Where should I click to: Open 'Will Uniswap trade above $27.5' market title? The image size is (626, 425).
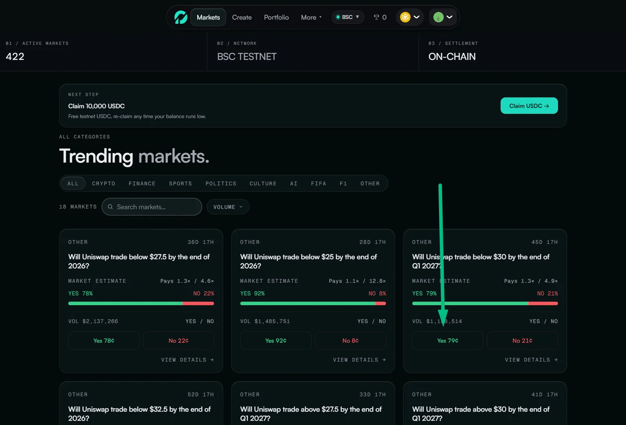tap(311, 414)
